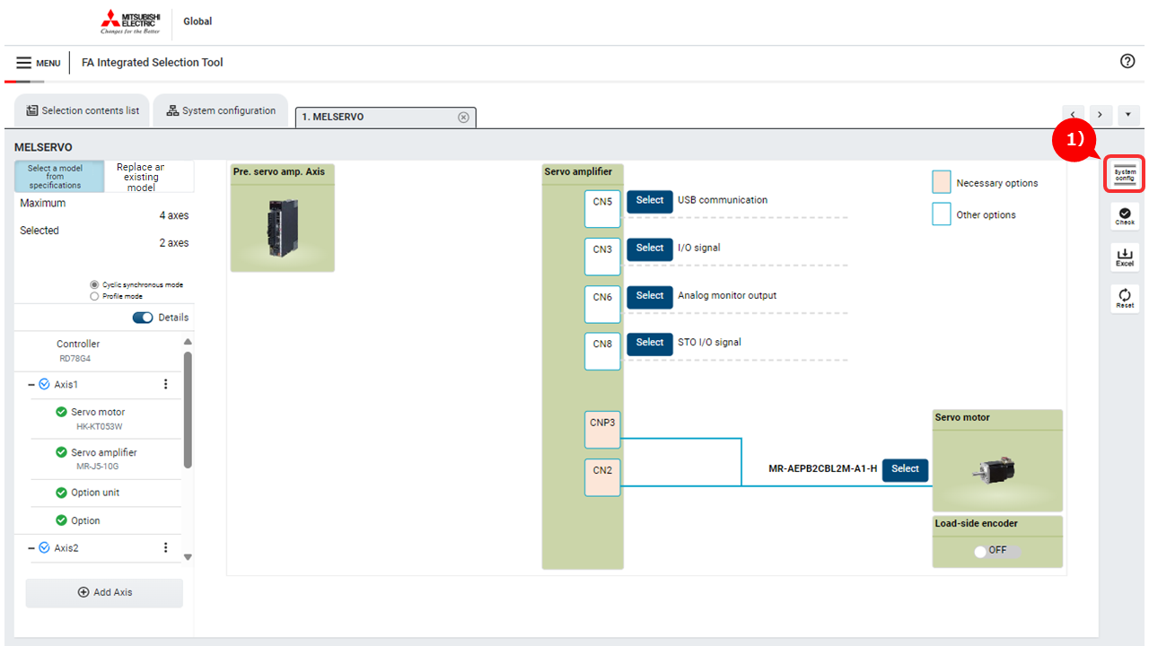
Task: Open the tab list dropdown arrow
Action: coord(1129,116)
